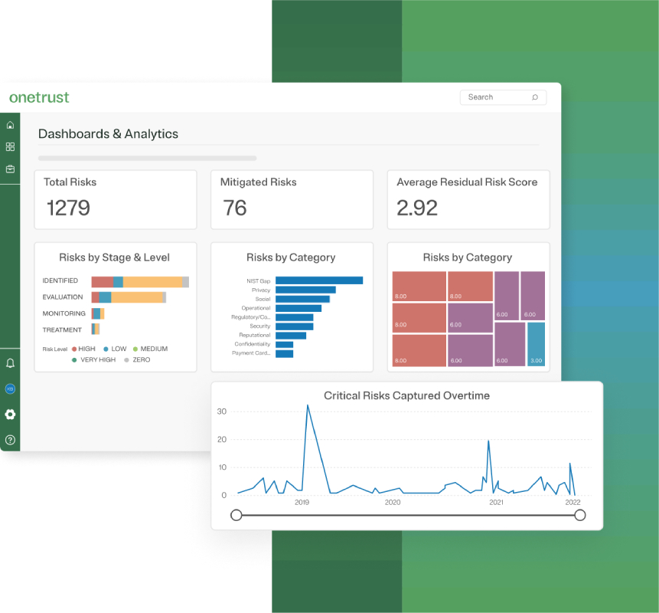659x613 pixels.
Task: Open the Total Risks card
Action: (x=116, y=200)
